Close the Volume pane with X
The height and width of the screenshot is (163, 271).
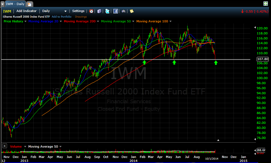pyautogui.click(x=5, y=146)
